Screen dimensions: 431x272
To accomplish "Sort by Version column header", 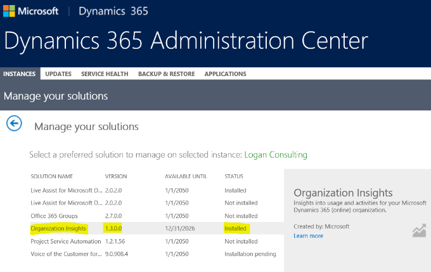I will (x=116, y=176).
